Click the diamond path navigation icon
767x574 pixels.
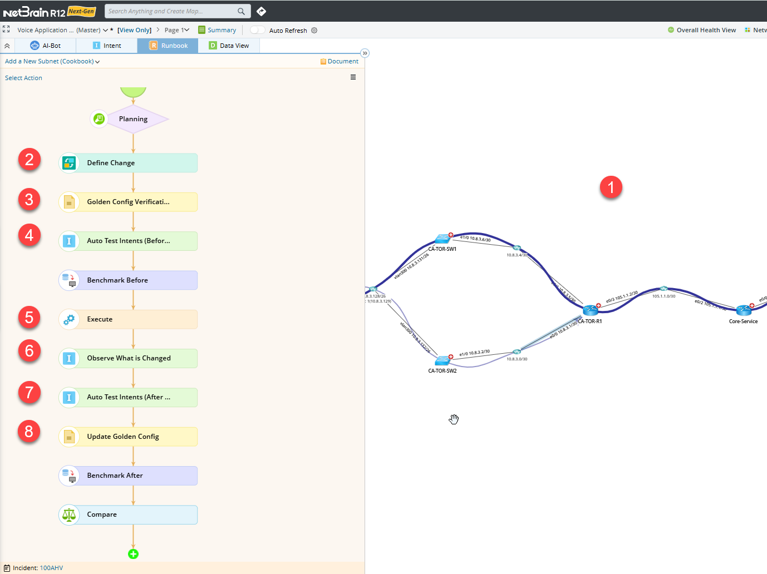[x=261, y=11]
